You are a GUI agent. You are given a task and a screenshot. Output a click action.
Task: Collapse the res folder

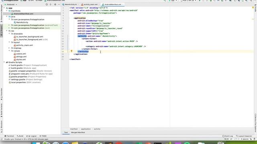coord(7,31)
